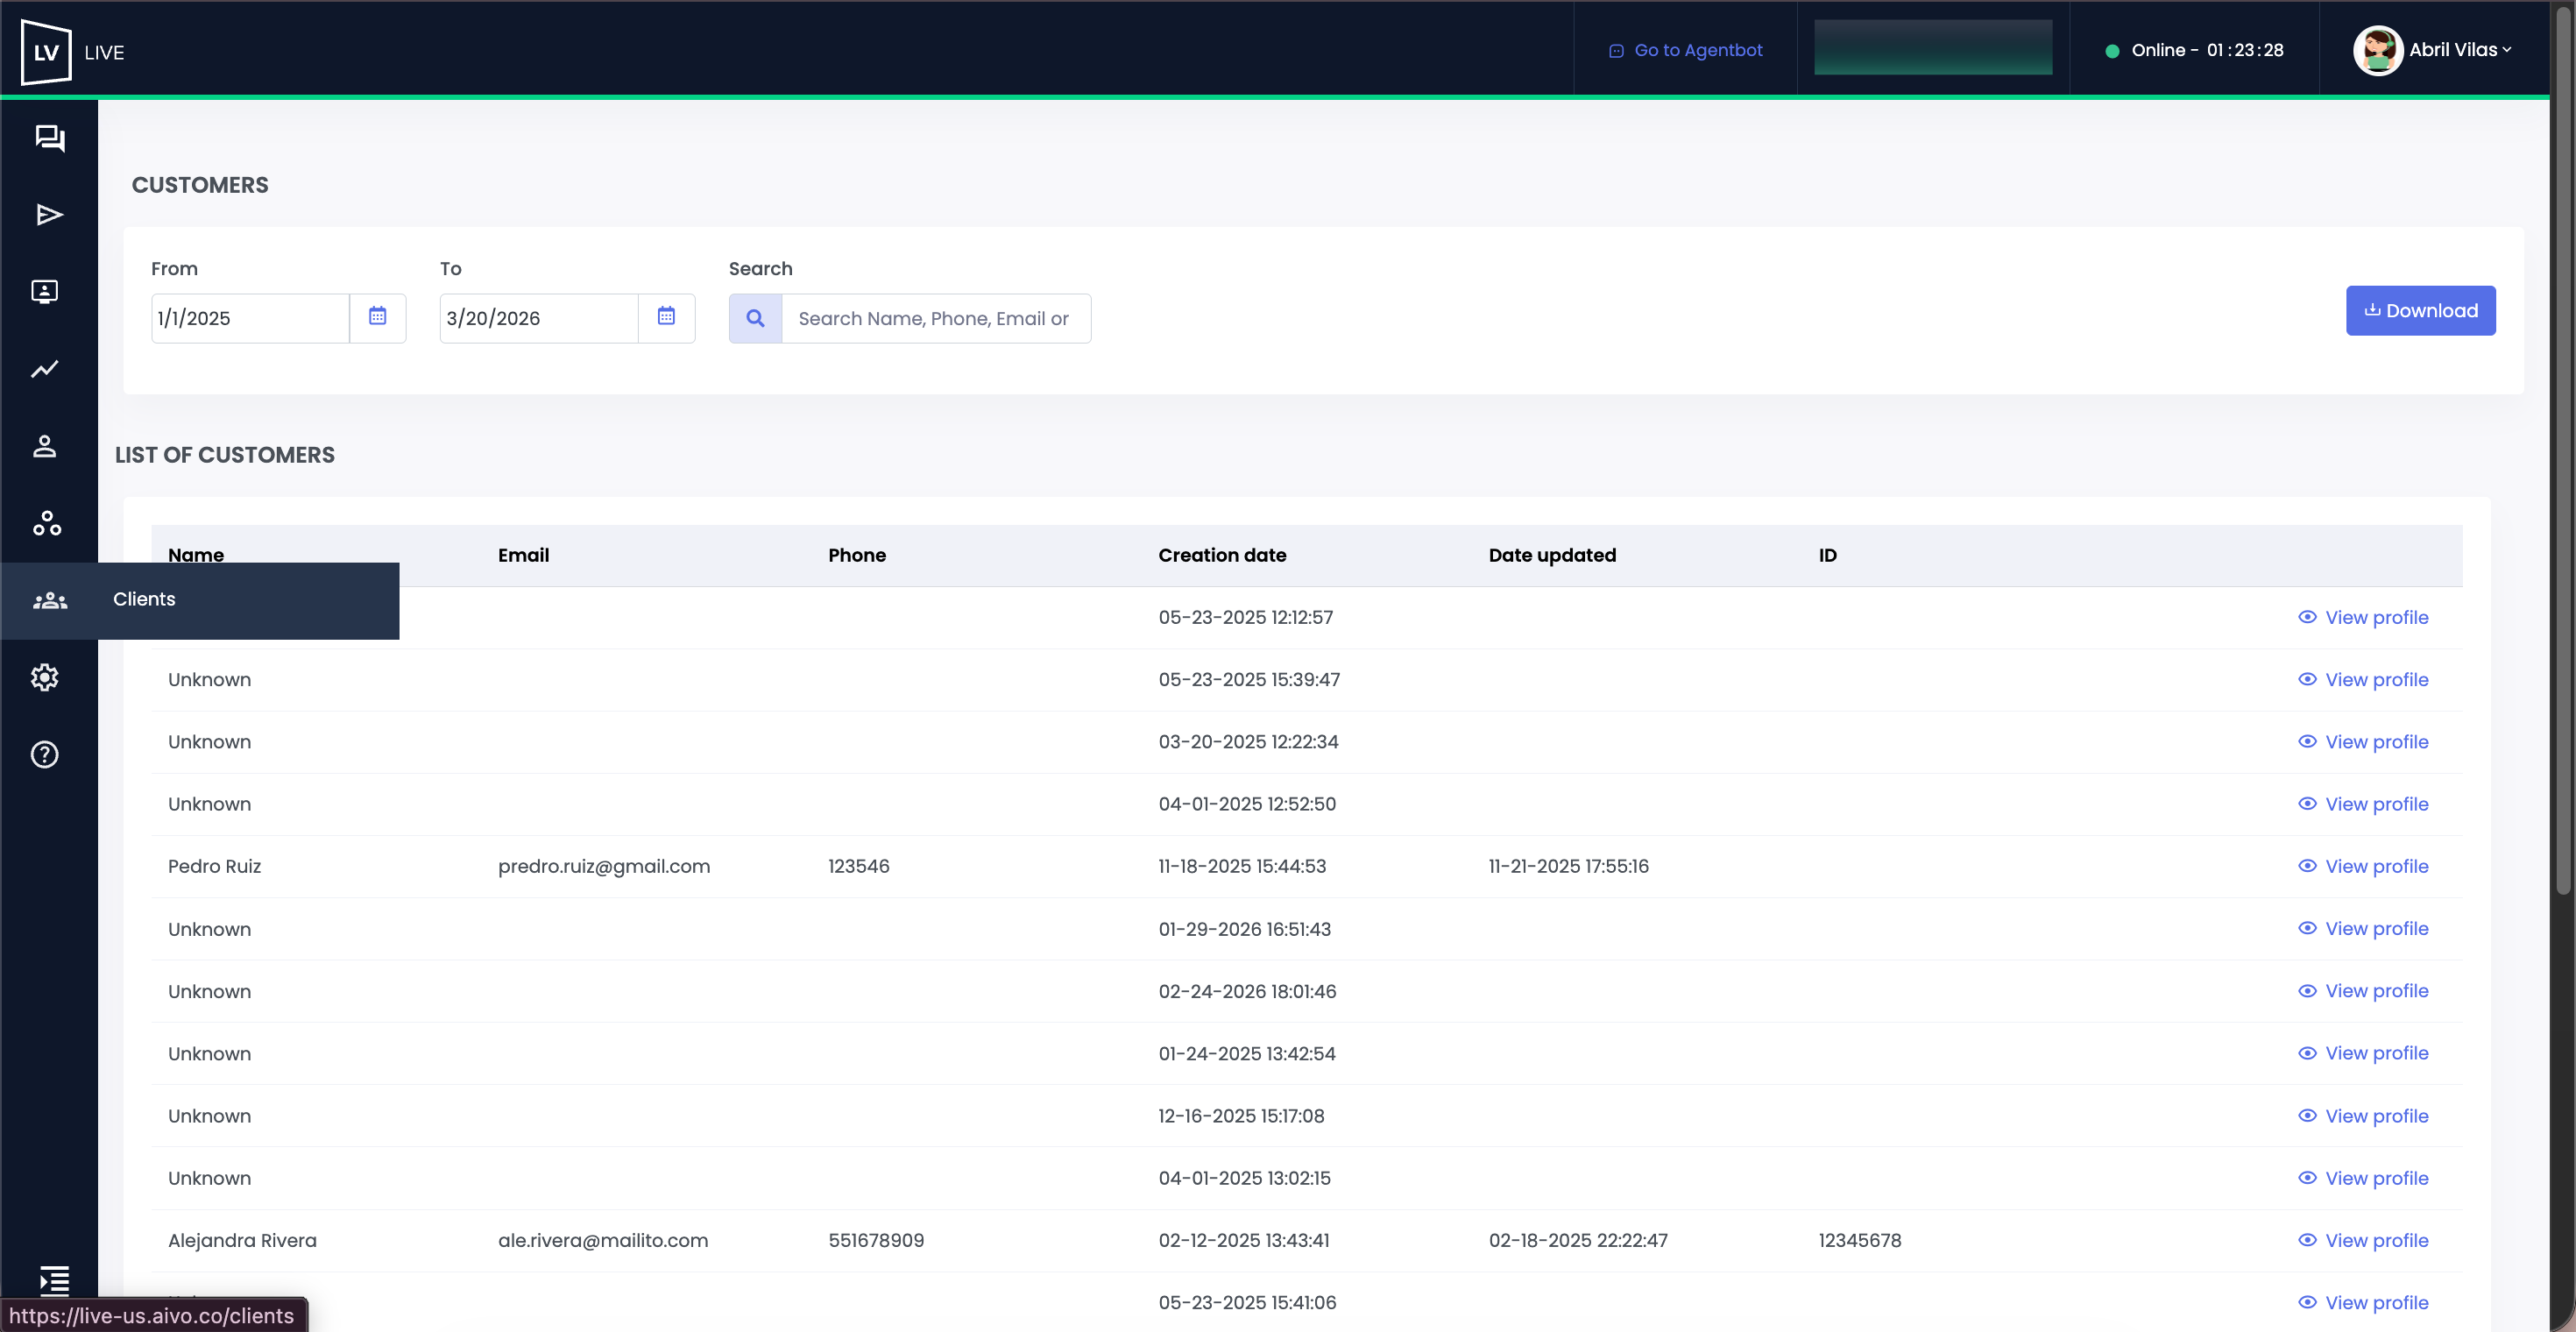The height and width of the screenshot is (1332, 2576).
Task: Click the customer search input field
Action: tap(935, 318)
